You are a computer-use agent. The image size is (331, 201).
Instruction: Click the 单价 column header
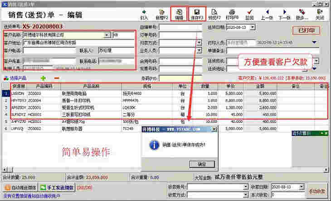coord(231,86)
